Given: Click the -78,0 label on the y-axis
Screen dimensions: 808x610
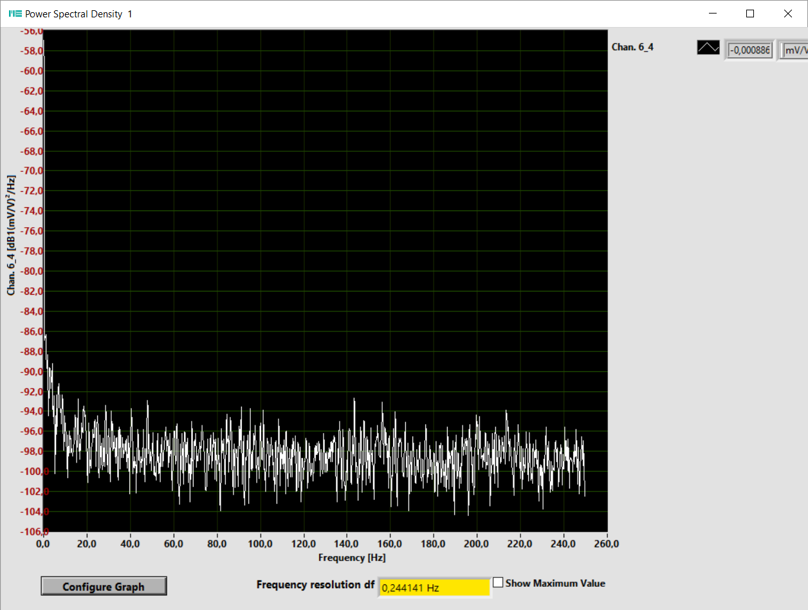Looking at the screenshot, I should pyautogui.click(x=32, y=251).
